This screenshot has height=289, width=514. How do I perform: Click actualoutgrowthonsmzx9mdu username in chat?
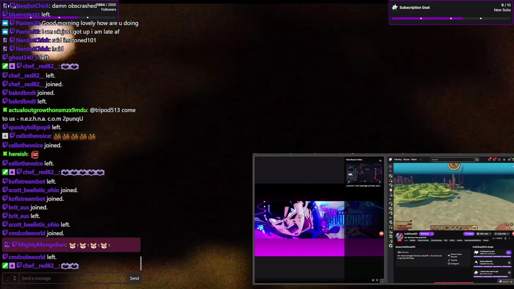(x=48, y=110)
